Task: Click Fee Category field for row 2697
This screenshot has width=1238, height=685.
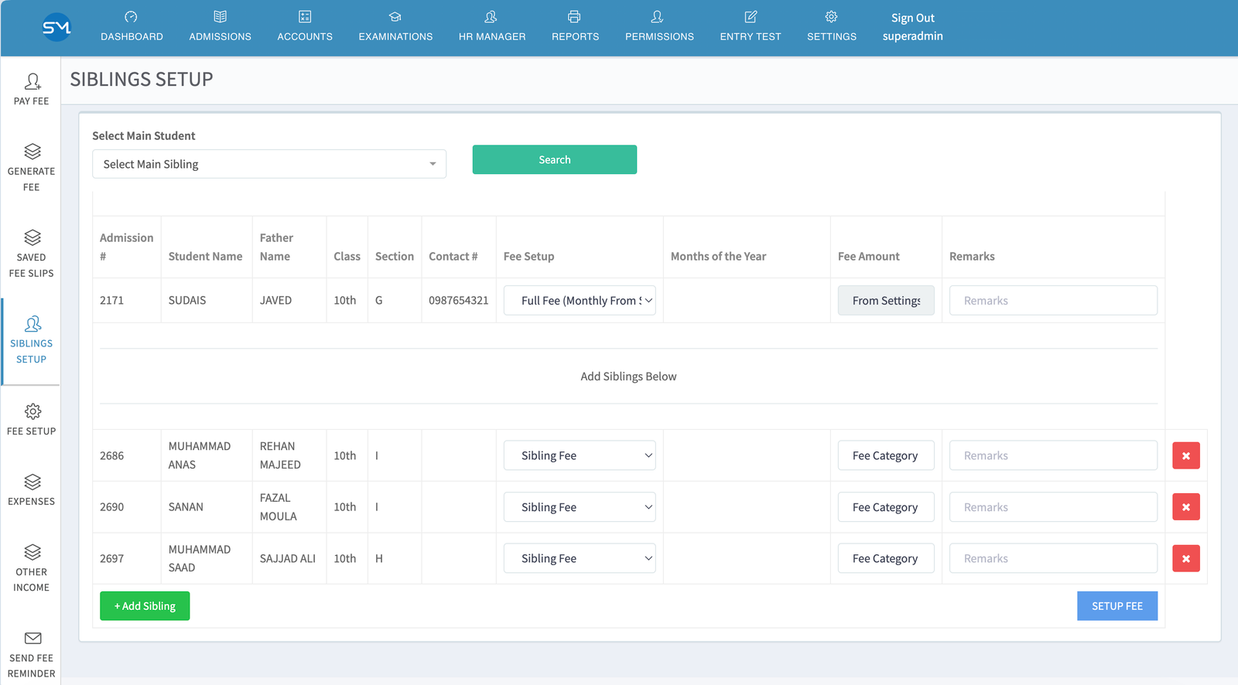Action: click(886, 558)
